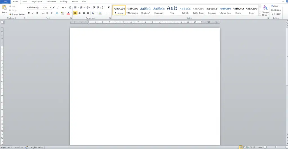
Task: Switch to the Review tab
Action: click(x=75, y=2)
